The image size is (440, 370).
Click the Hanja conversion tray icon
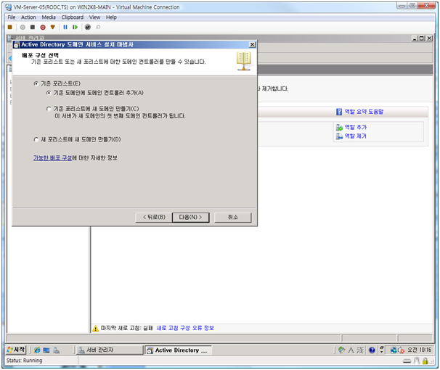(x=360, y=350)
